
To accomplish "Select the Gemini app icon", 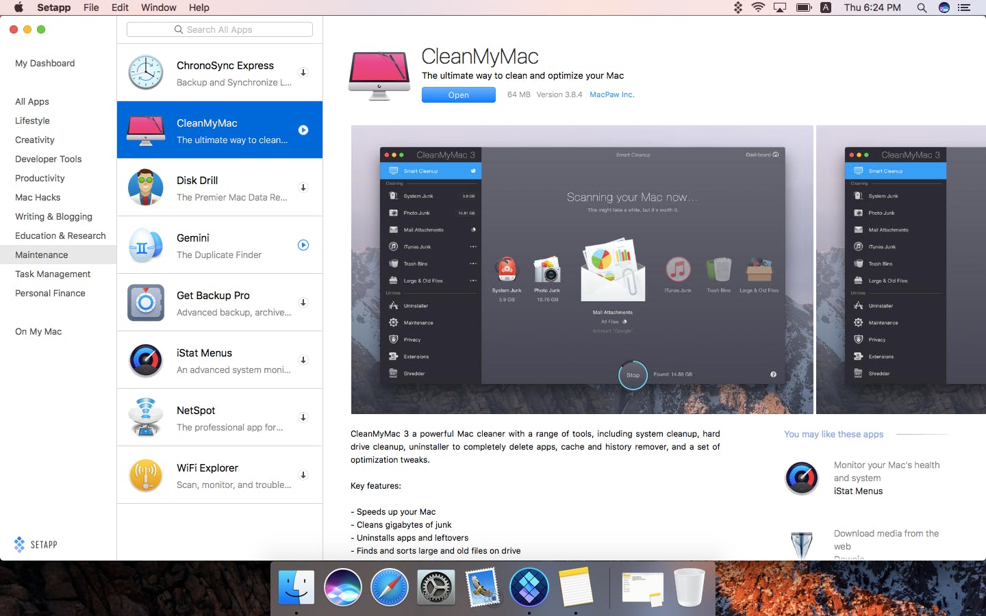I will (146, 245).
